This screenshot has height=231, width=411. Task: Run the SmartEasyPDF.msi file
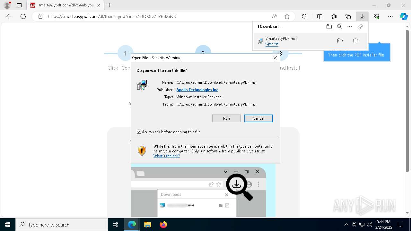coord(226,118)
